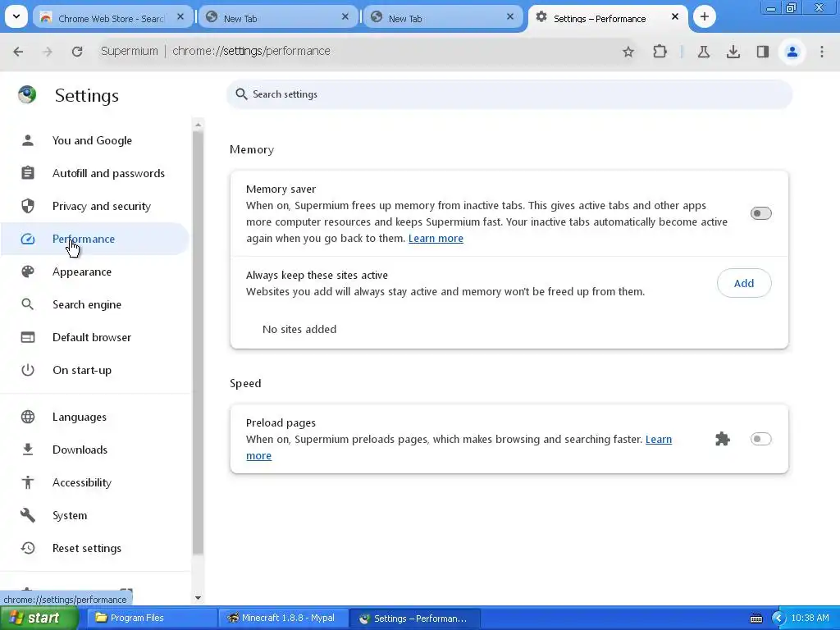Reload the current page
Viewport: 840px width, 630px height.
(x=77, y=52)
